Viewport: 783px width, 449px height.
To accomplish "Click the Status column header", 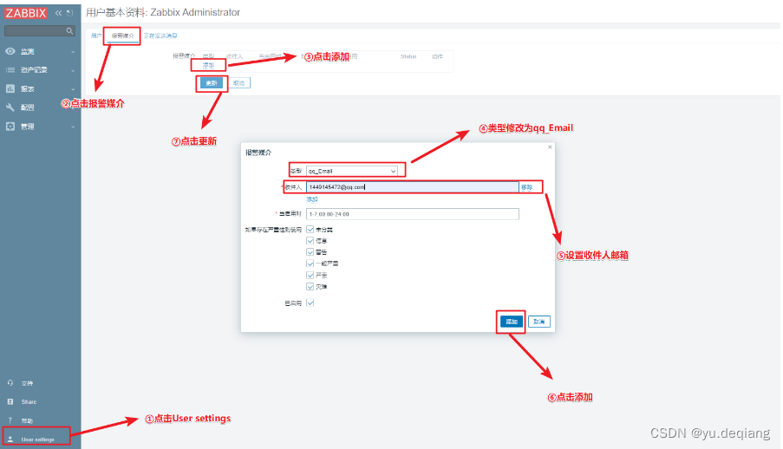I will coord(408,56).
